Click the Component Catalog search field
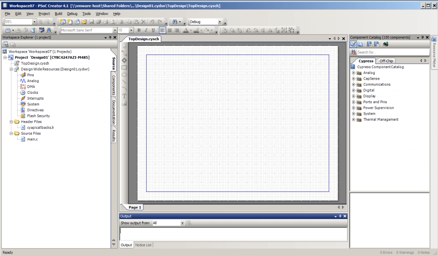Screen dimensions: 438x256 point(393,52)
